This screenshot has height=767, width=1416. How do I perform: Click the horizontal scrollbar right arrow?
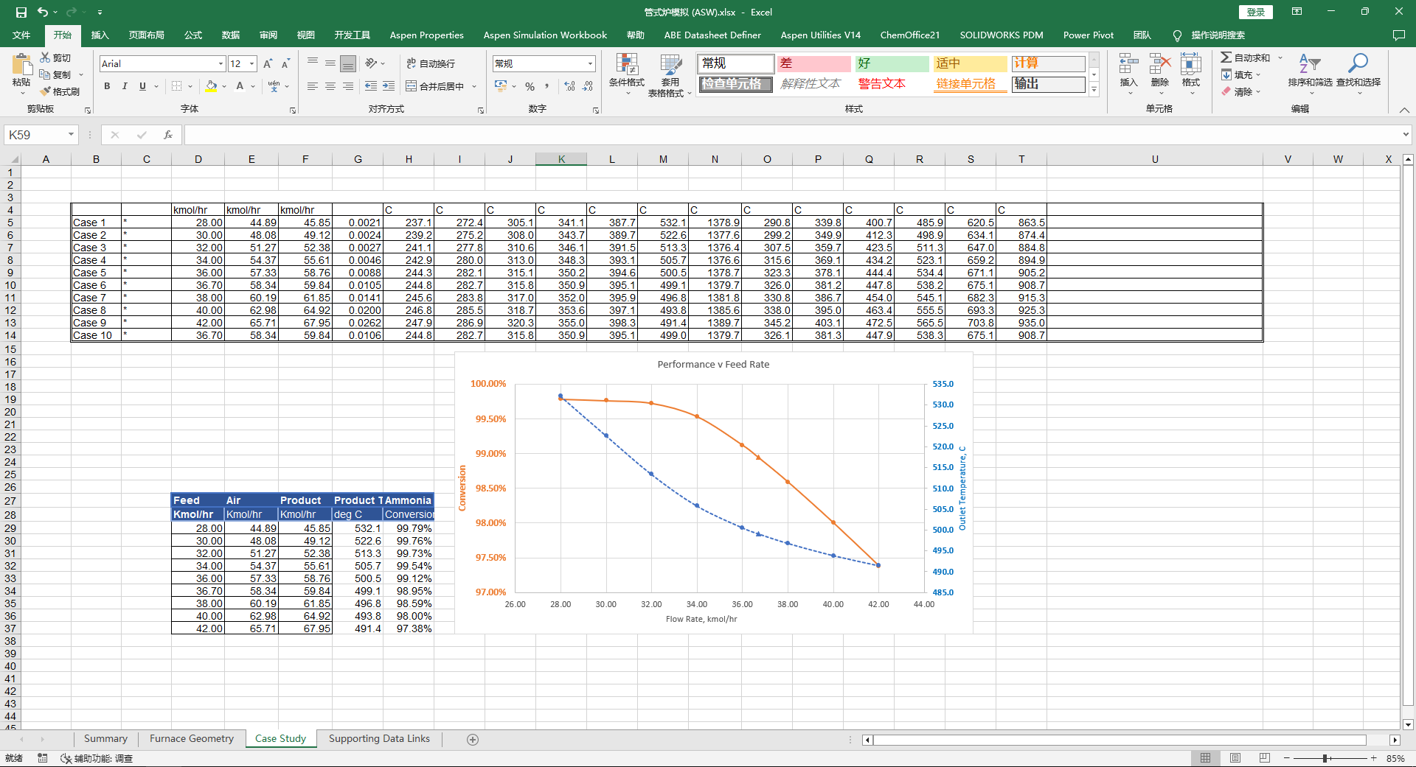click(1395, 740)
